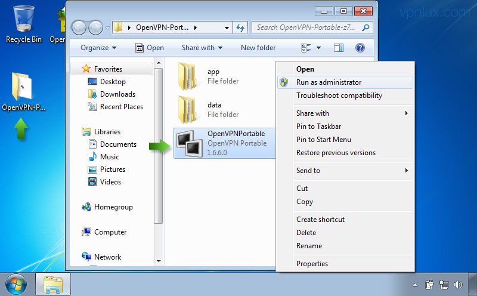This screenshot has height=296, width=477.
Task: Click the power plug tray icon
Action: (429, 285)
